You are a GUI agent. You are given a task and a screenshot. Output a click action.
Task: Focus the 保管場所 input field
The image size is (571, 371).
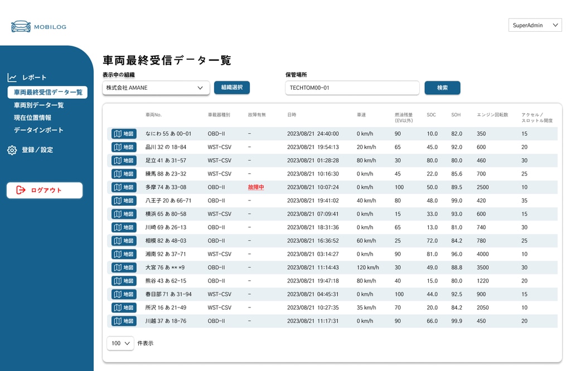tap(352, 87)
